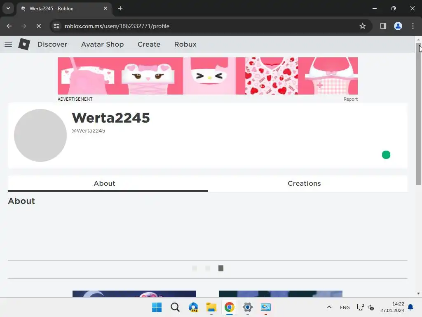The width and height of the screenshot is (422, 317).
Task: Switch to the About tab
Action: 108,184
